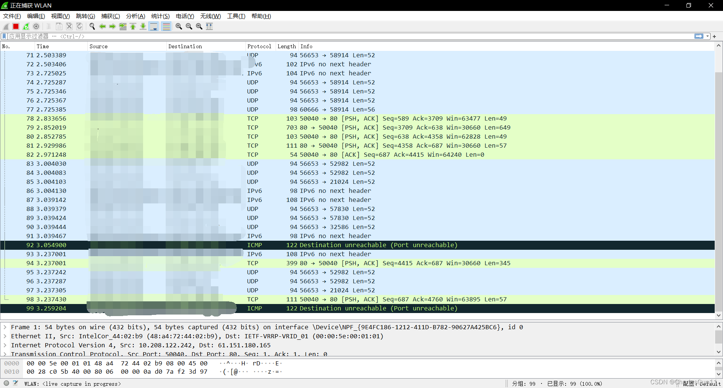Click the save capture file icon
723x388 pixels.
pyautogui.click(x=59, y=26)
